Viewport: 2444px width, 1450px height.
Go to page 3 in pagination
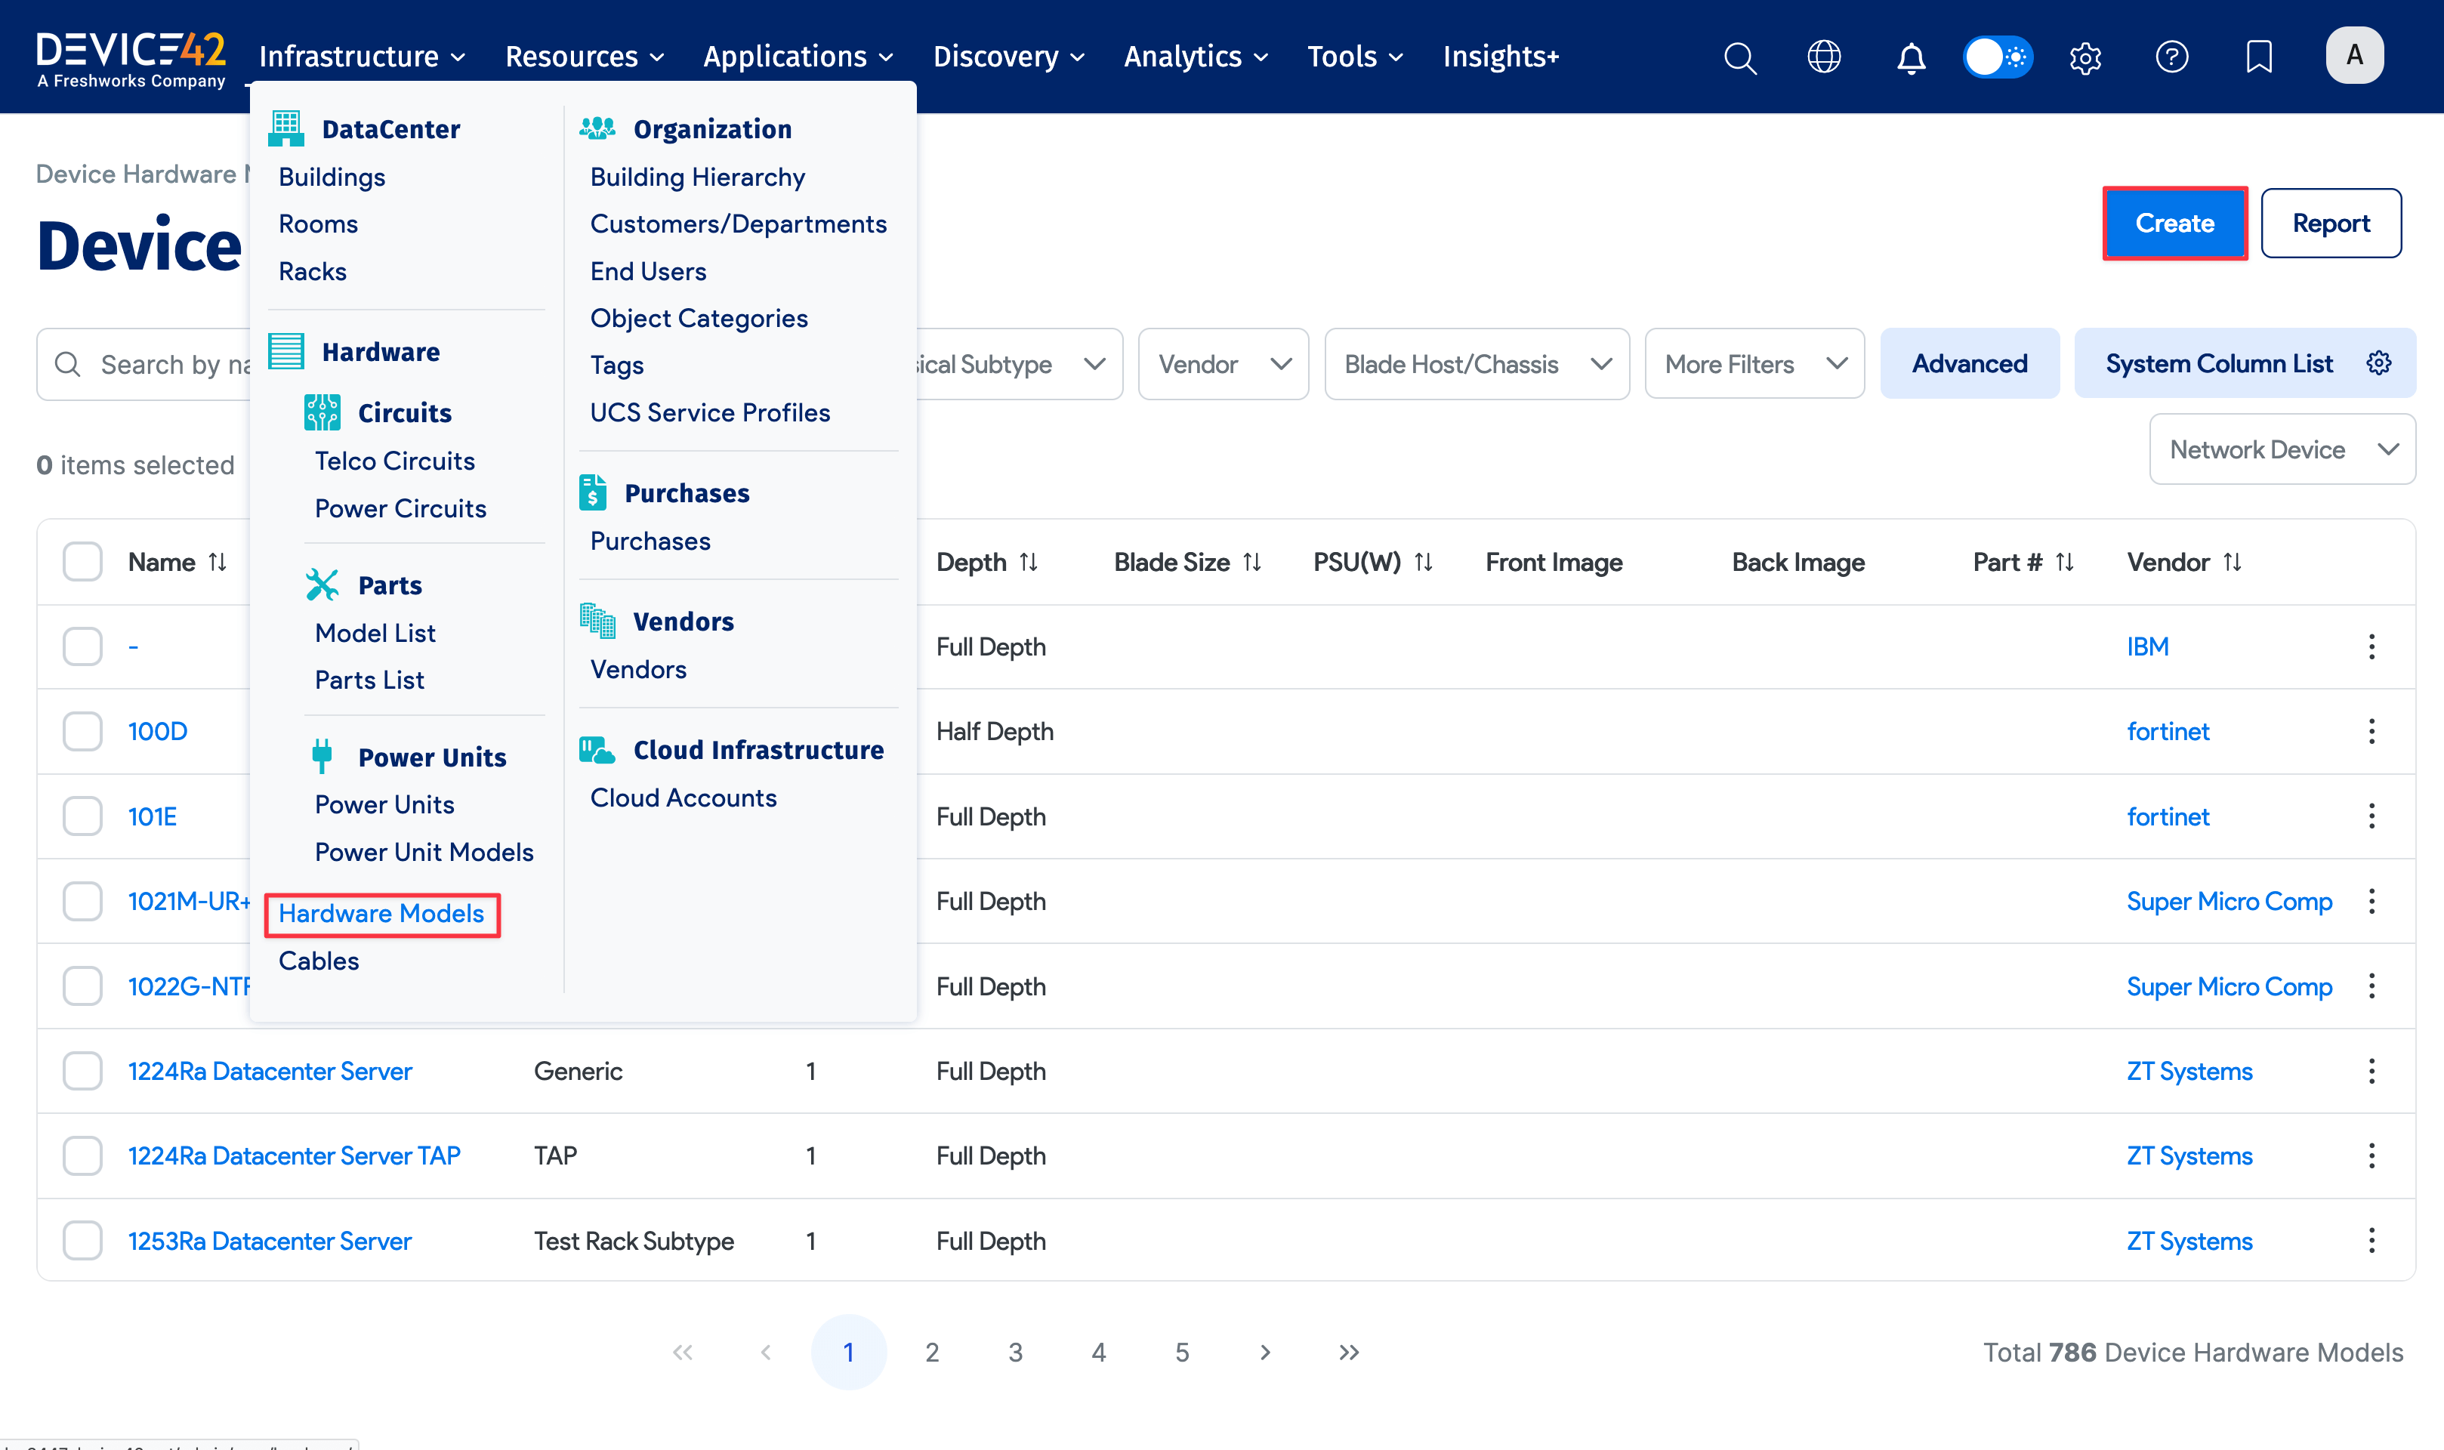coord(1015,1353)
